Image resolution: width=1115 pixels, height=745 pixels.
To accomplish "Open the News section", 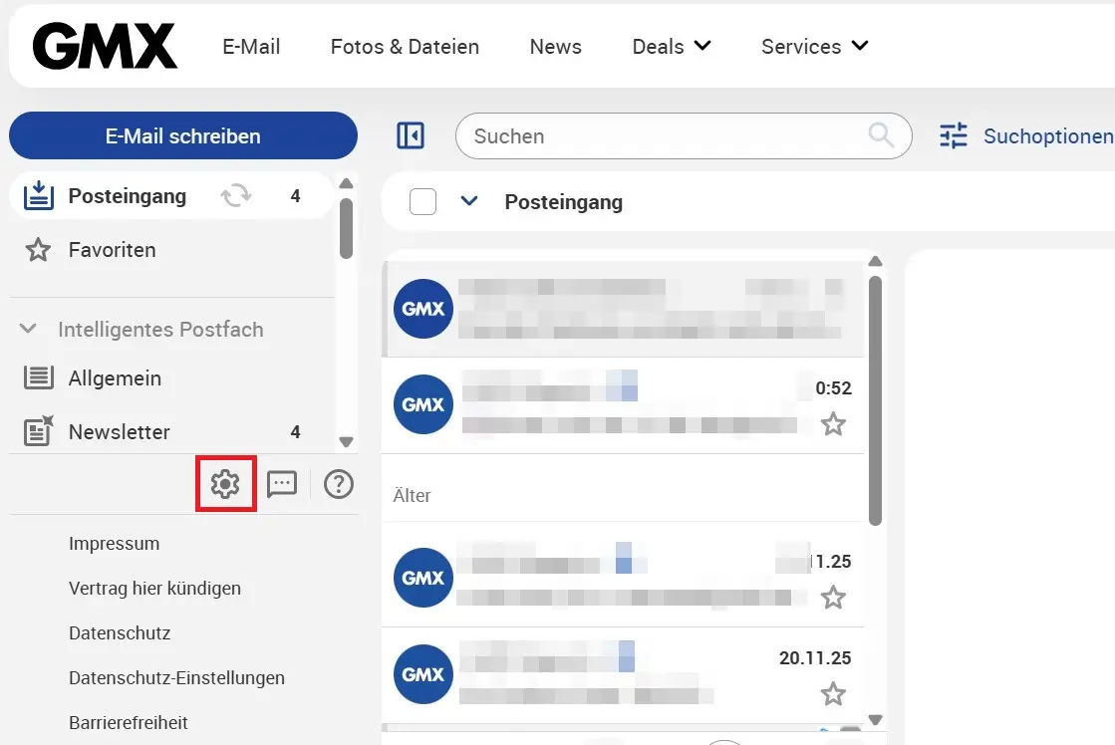I will [x=555, y=47].
